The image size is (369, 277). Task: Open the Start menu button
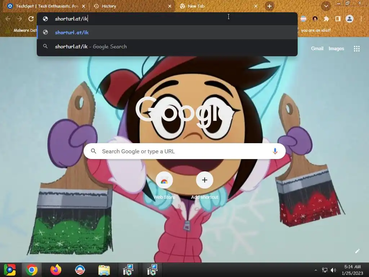pyautogui.click(x=10, y=270)
